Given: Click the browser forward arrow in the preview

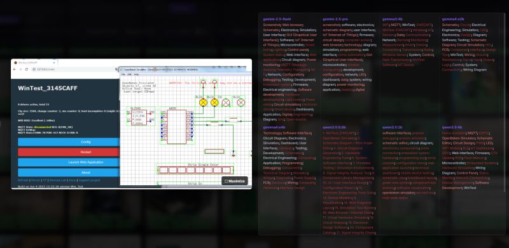Looking at the screenshot, I should 20,69.
